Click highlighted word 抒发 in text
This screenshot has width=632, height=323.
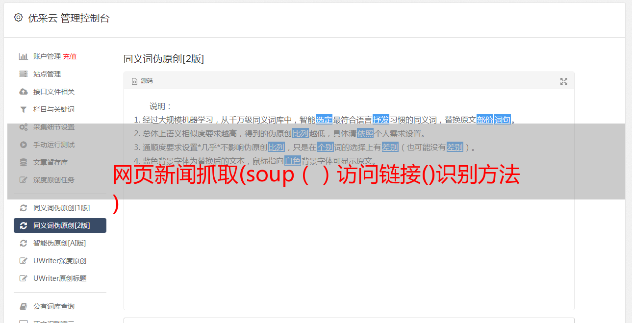coord(381,120)
